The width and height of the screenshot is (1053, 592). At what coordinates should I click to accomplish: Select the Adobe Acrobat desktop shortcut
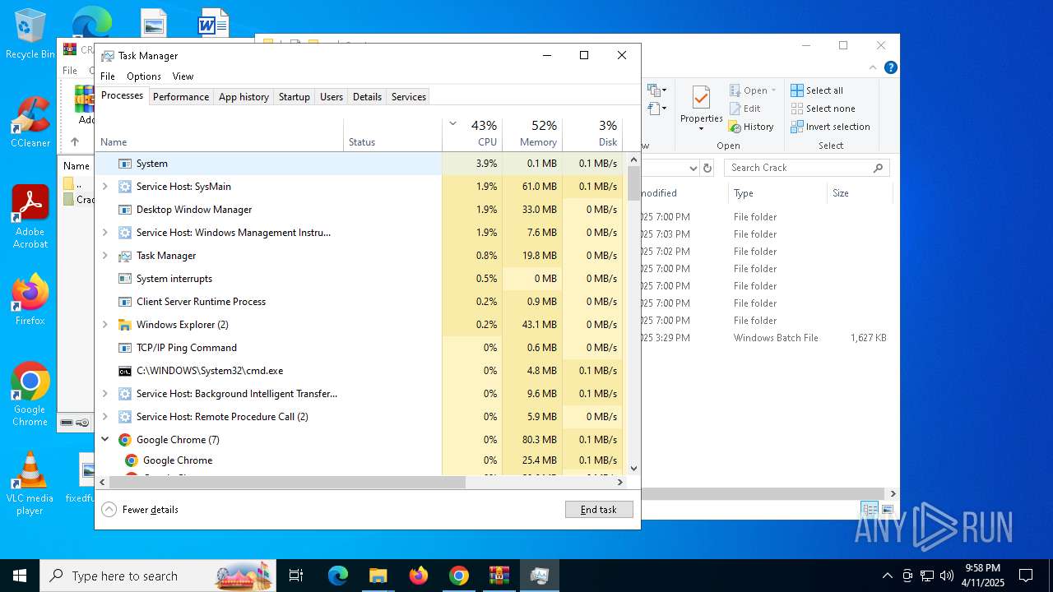coord(30,217)
